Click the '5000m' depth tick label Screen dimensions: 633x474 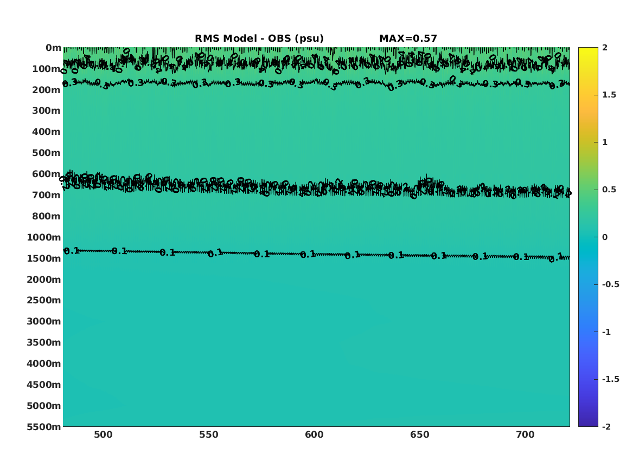(x=44, y=406)
